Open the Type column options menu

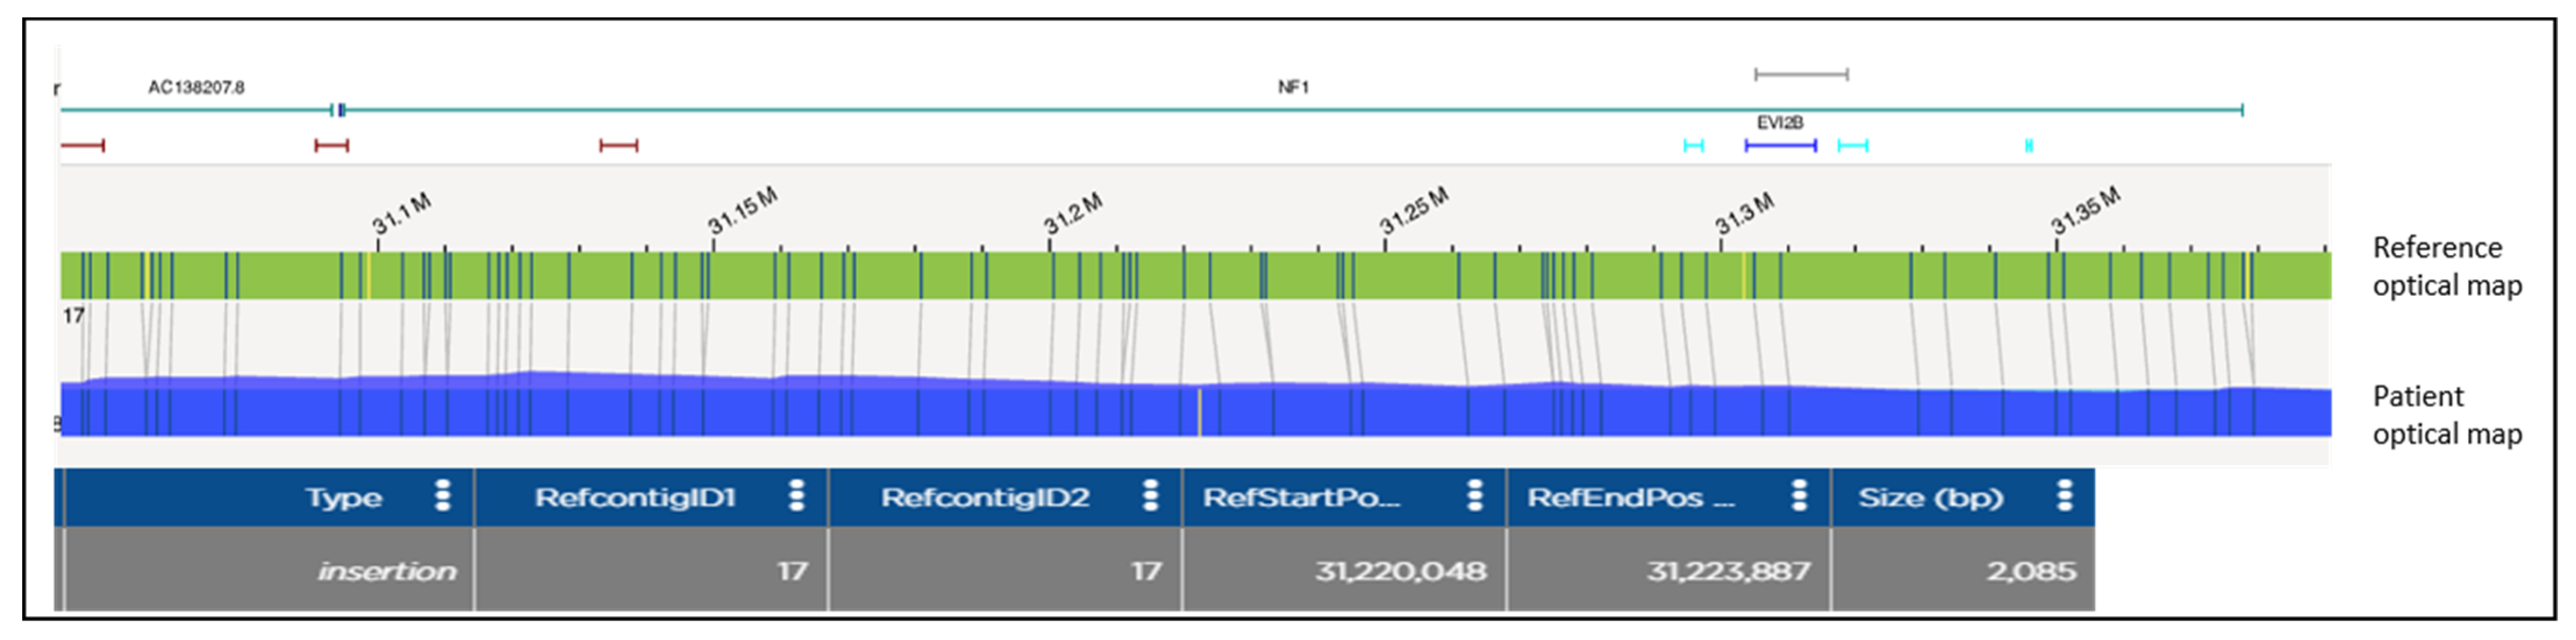442,496
